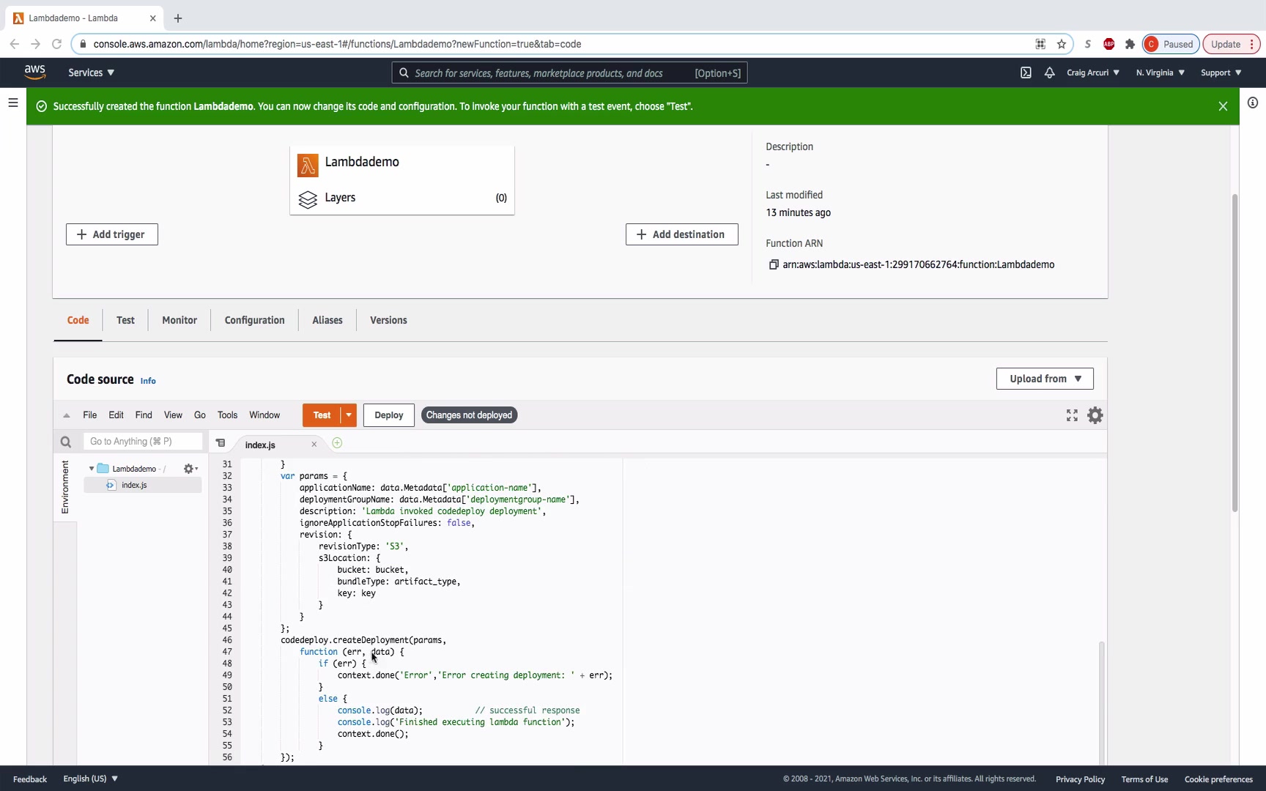Viewport: 1266px width, 791px height.
Task: Change the English (US) language selector
Action: pos(91,779)
